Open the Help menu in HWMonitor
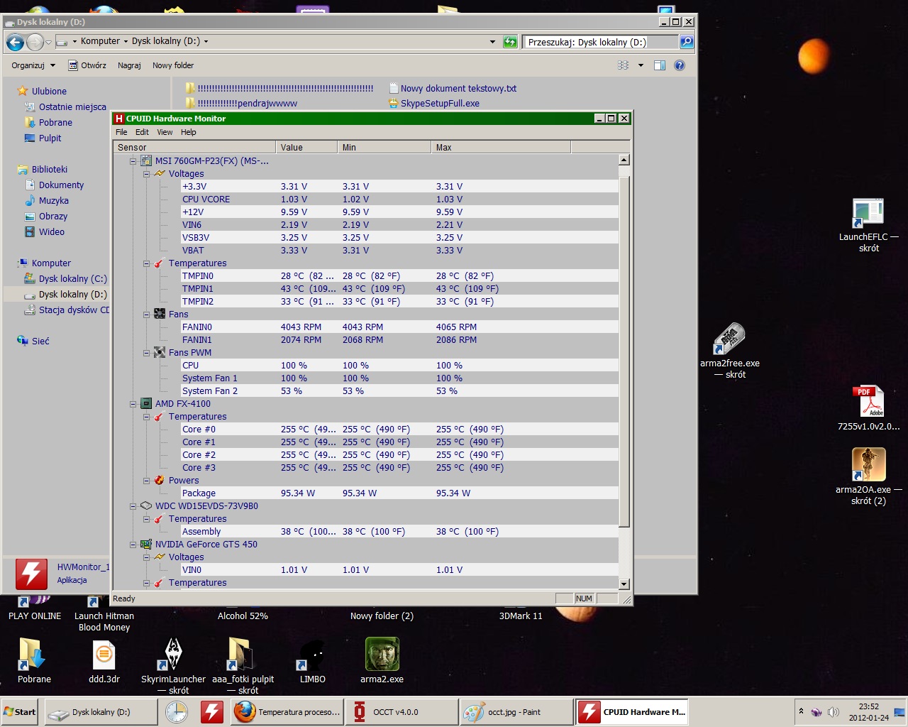The image size is (908, 727). point(188,132)
